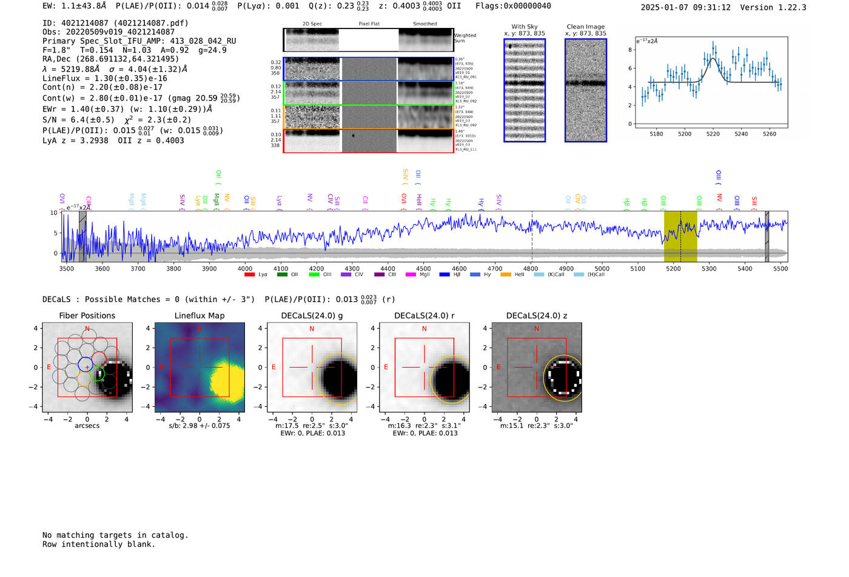
Task: Open the DECaLS(24.0) g image
Action: (x=312, y=367)
